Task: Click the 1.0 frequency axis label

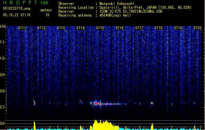Action: (x=3, y=58)
